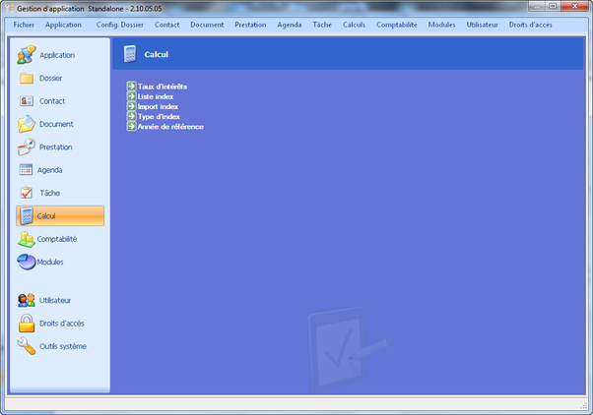Open the Document sidebar icon
The image size is (593, 415).
click(x=27, y=124)
